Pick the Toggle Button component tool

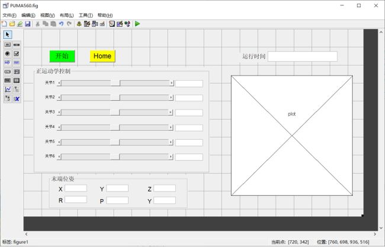[8, 81]
